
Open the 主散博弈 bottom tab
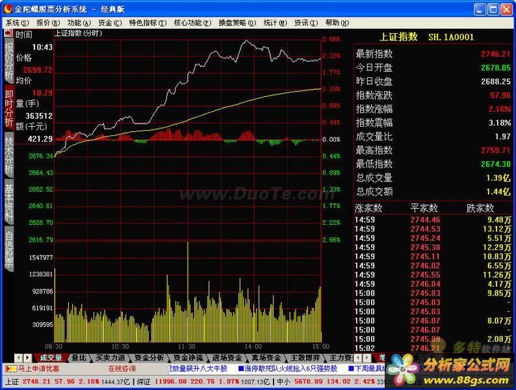pyautogui.click(x=305, y=357)
